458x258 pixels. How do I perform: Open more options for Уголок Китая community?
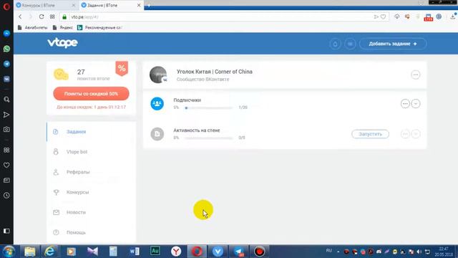[415, 75]
